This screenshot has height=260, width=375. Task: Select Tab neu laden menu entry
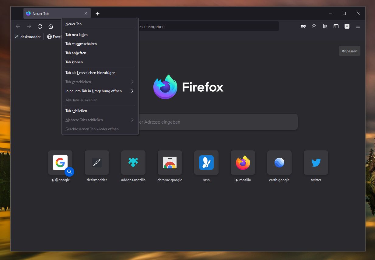tap(100, 35)
